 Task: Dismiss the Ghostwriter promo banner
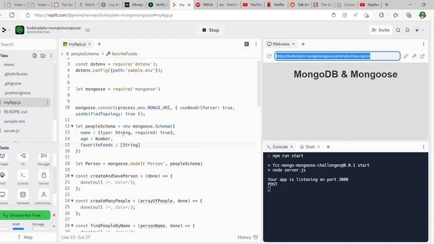pyautogui.click(x=54, y=216)
